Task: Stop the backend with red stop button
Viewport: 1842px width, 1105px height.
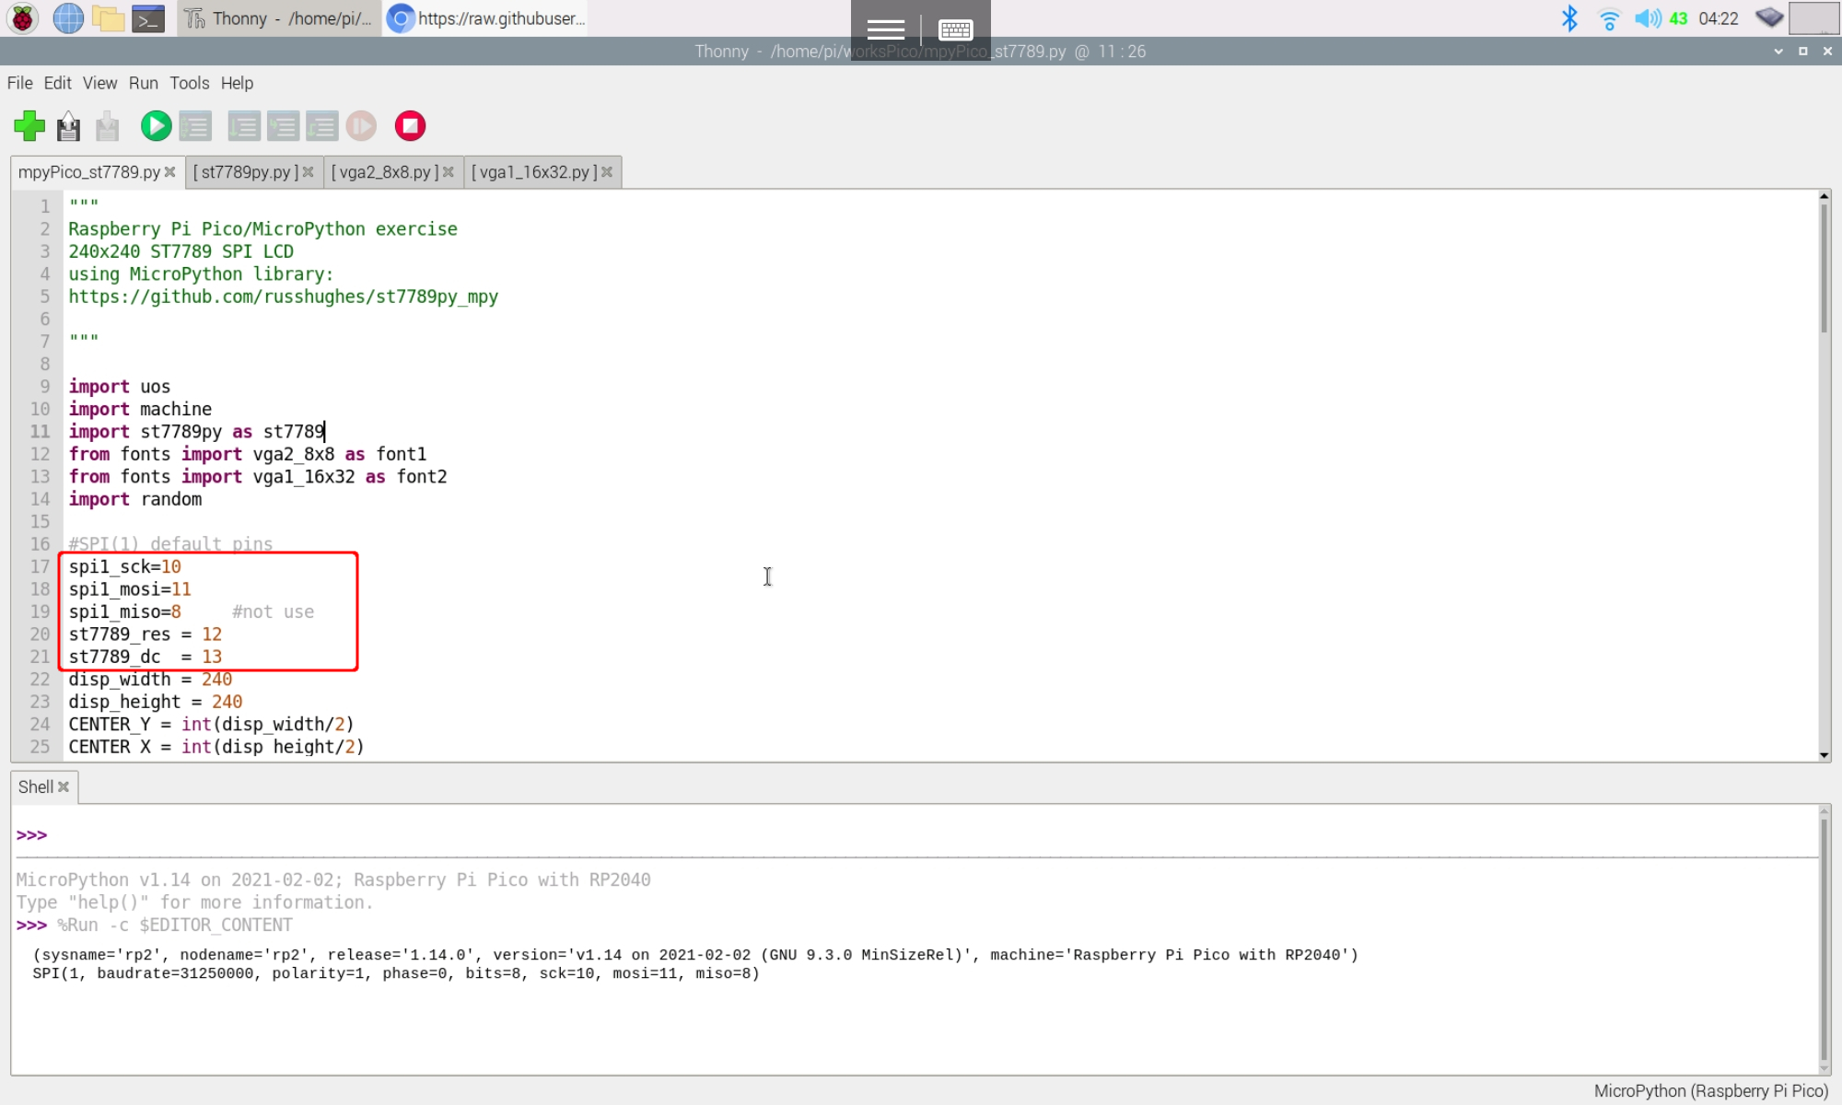Action: coord(410,126)
